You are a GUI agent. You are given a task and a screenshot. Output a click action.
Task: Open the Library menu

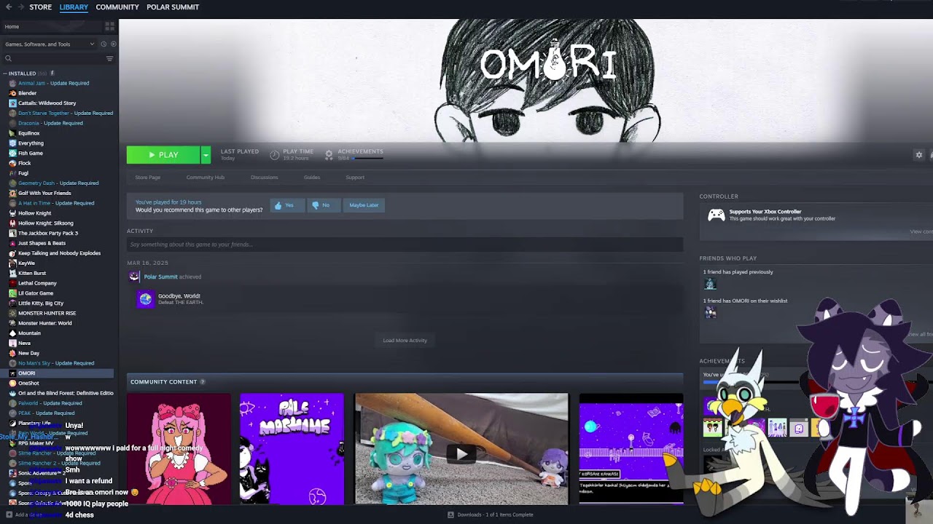click(x=74, y=7)
